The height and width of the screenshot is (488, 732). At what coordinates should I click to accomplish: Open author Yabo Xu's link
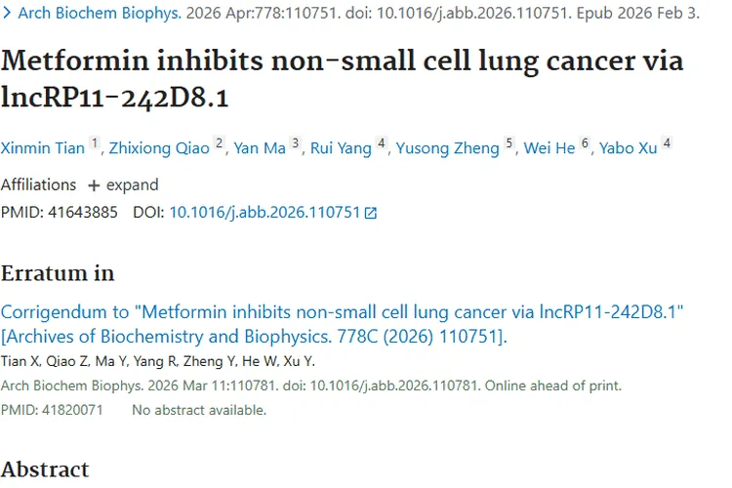pyautogui.click(x=628, y=148)
